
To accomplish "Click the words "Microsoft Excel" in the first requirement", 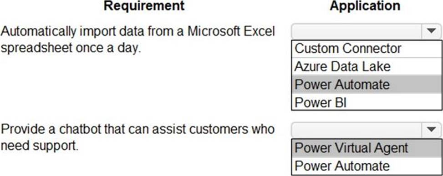I will [x=231, y=31].
